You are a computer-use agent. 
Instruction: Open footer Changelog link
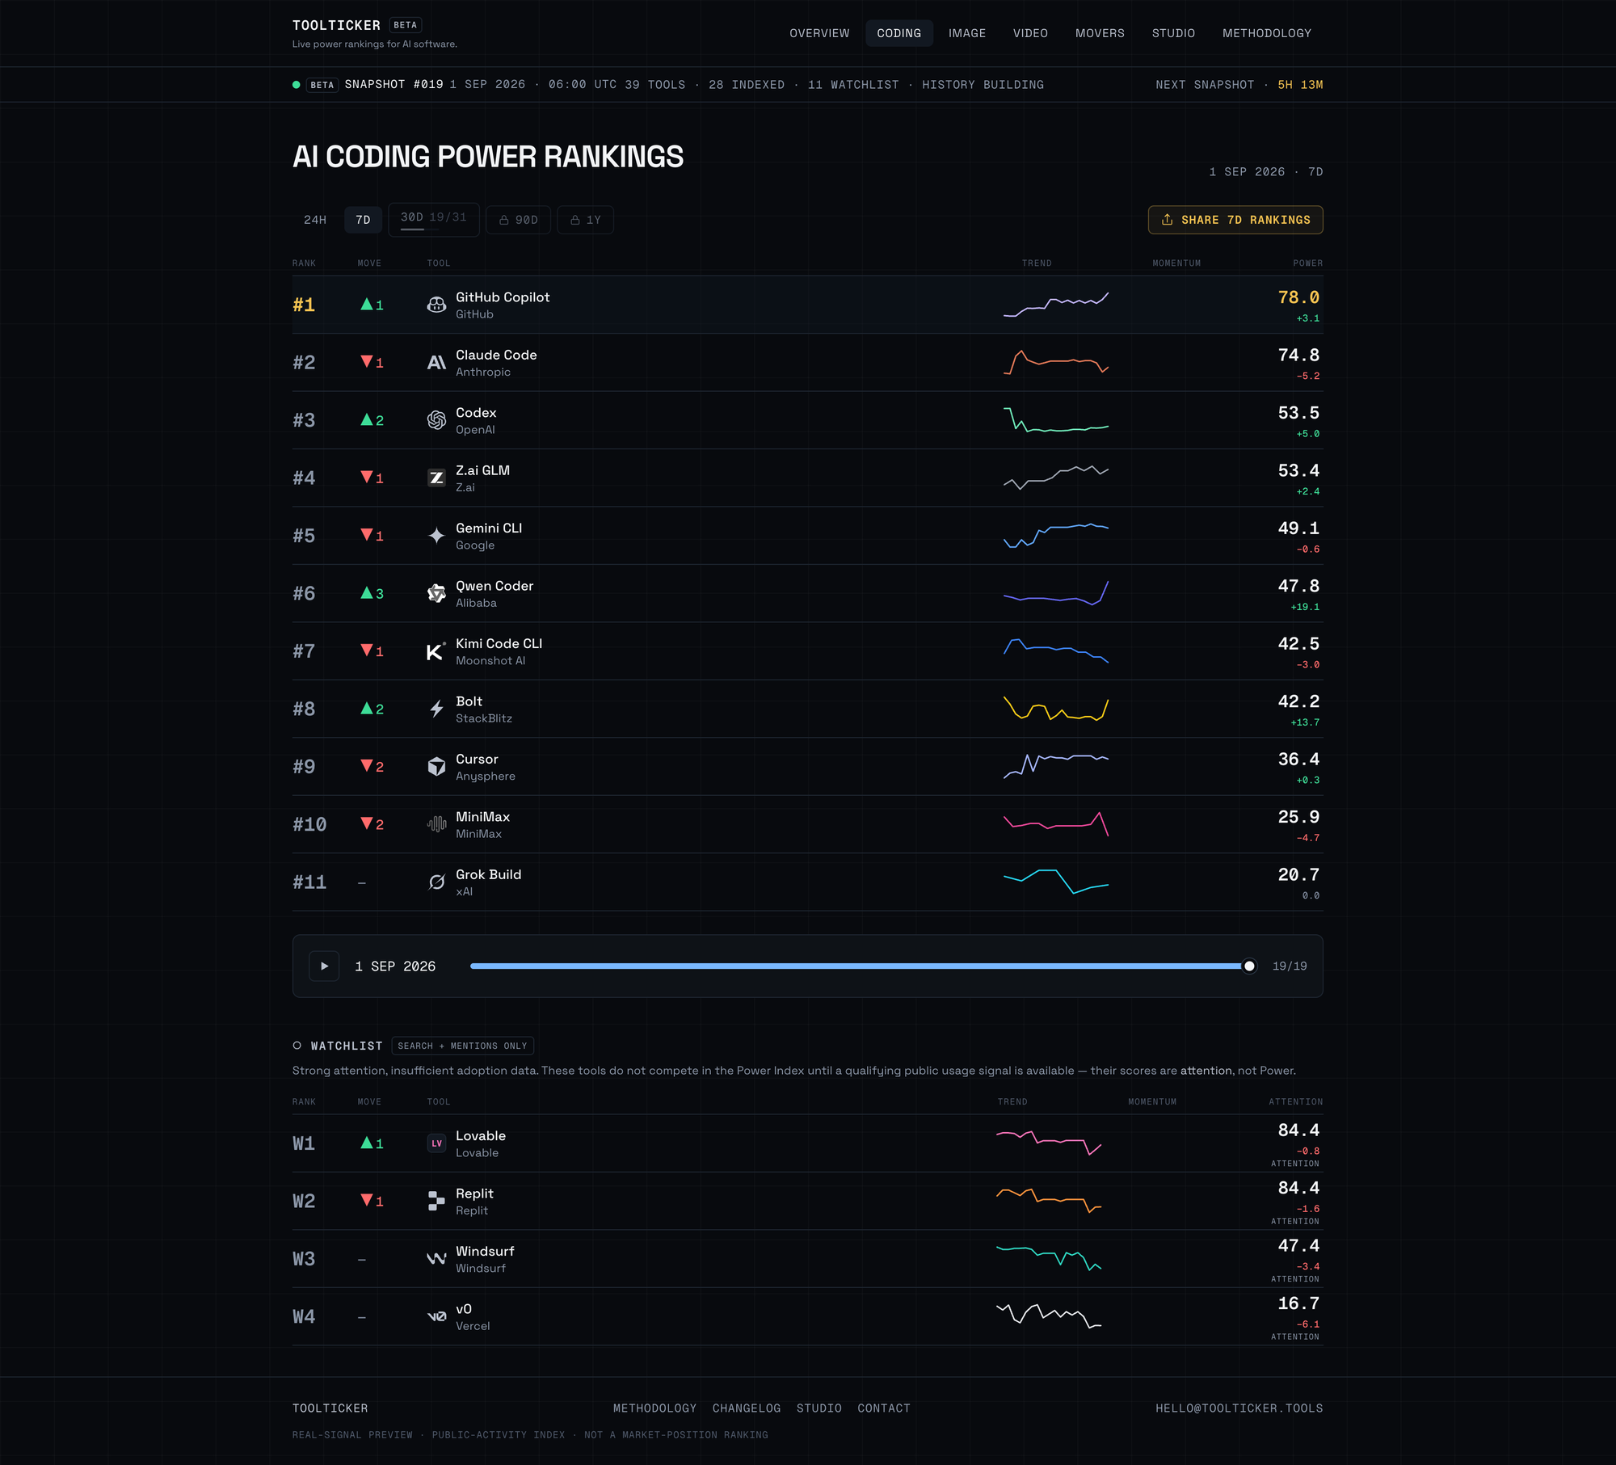747,1408
